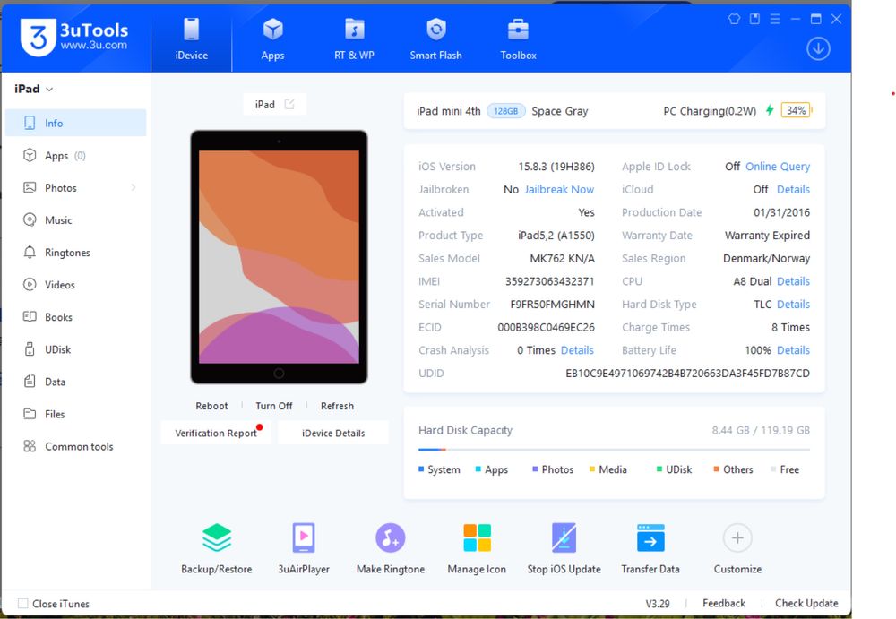Open the Toolbox tab
Viewport: 896px width, 619px height.
click(518, 39)
